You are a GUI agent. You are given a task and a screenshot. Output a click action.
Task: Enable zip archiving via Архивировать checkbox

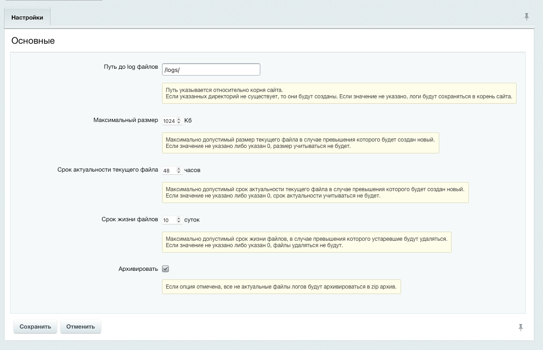165,269
